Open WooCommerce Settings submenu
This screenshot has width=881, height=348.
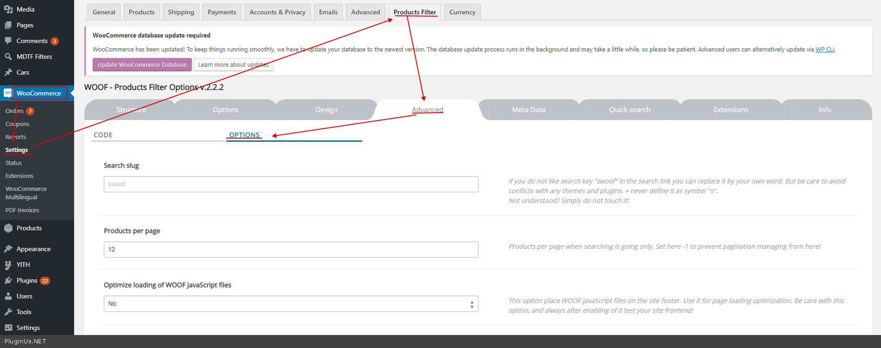click(x=17, y=150)
